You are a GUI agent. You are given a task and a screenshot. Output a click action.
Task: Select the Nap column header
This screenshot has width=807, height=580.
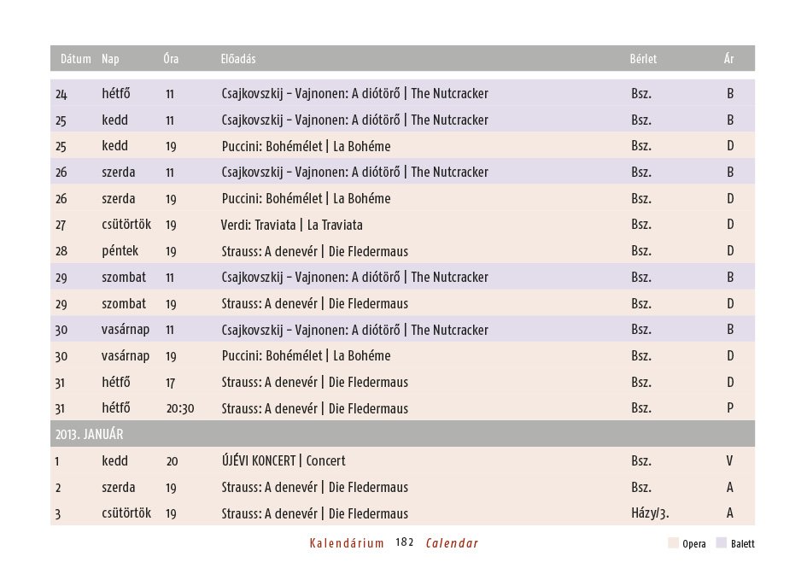(x=110, y=59)
